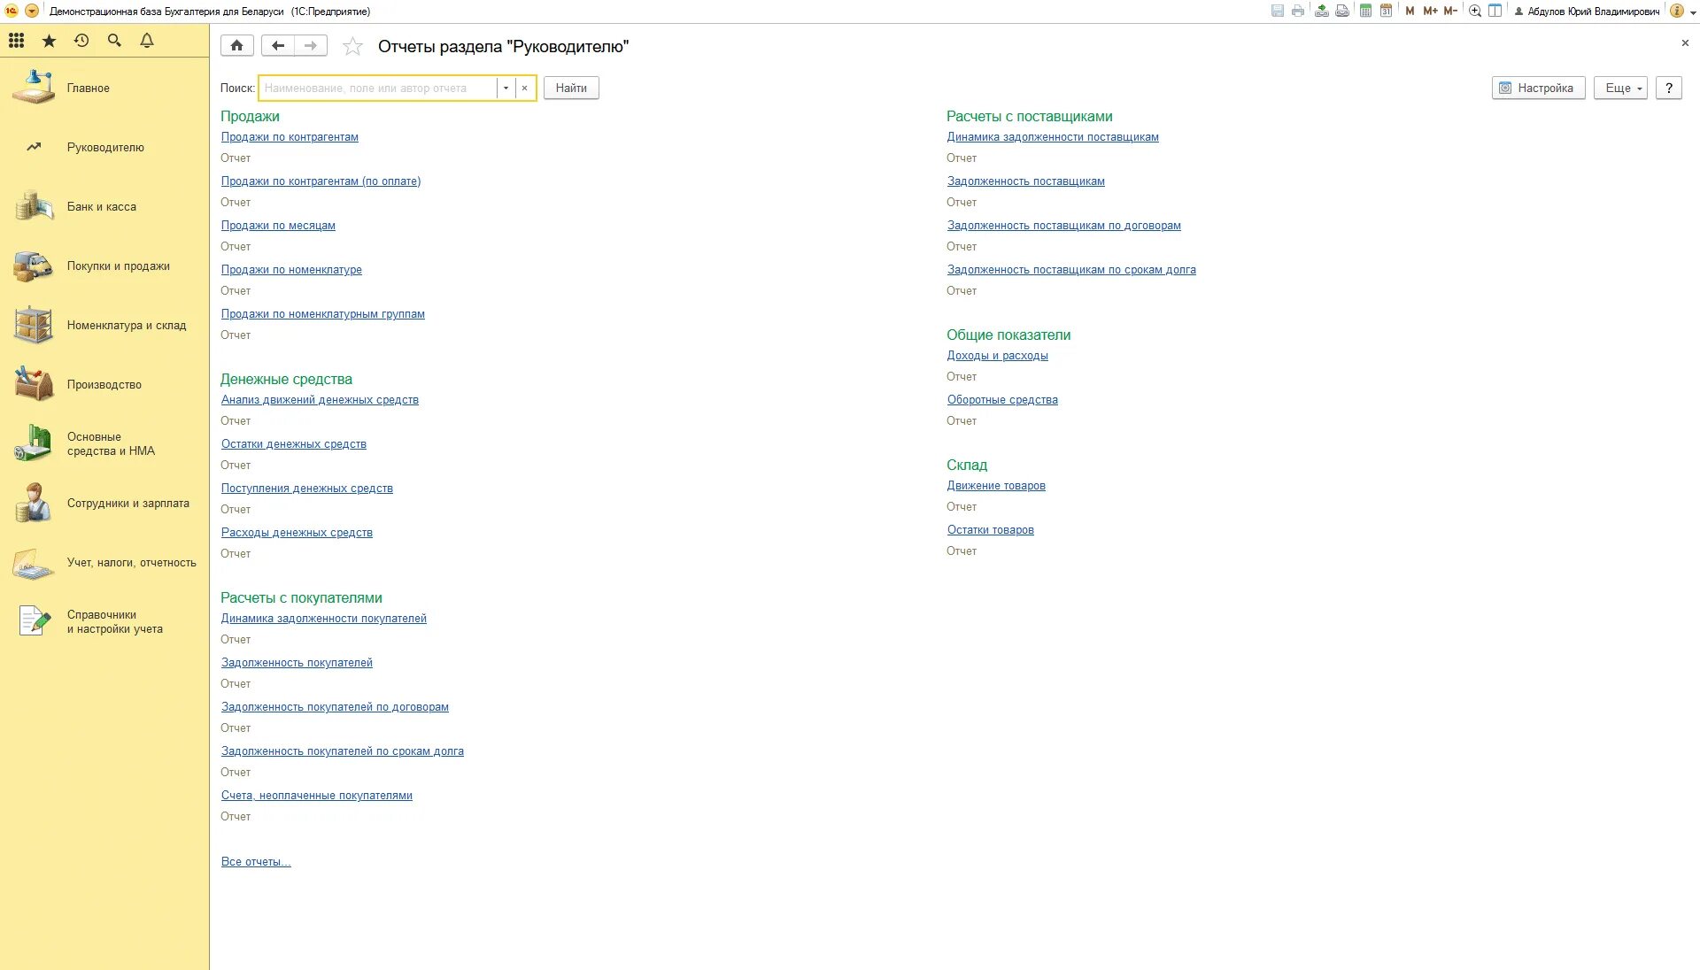This screenshot has height=970, width=1700.
Task: Click the Настройка button
Action: tap(1537, 89)
